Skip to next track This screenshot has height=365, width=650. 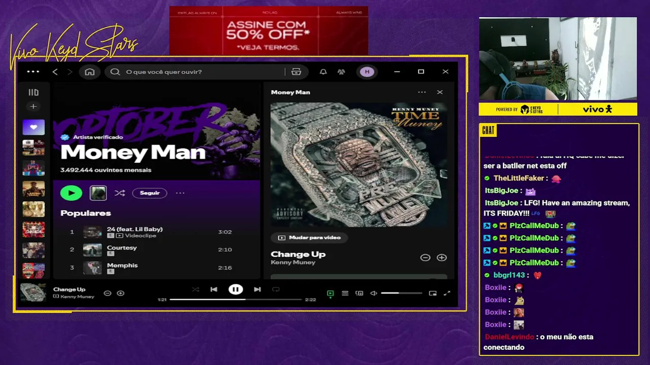(257, 289)
